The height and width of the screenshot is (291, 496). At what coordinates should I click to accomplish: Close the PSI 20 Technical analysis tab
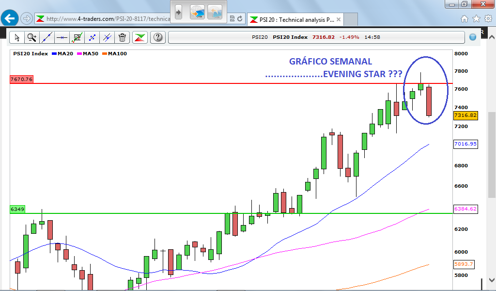coord(339,19)
